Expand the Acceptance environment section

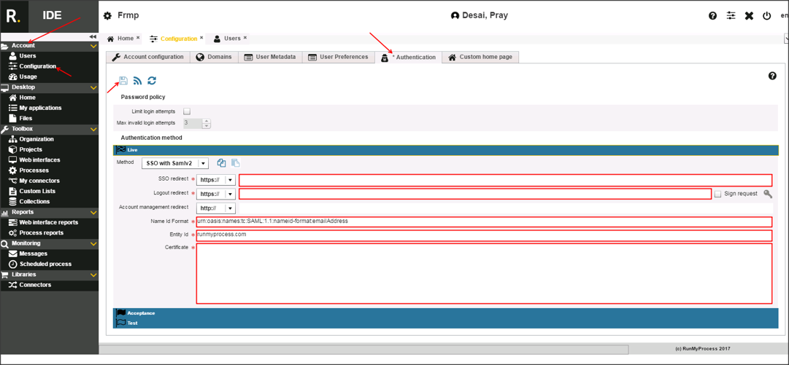pos(141,313)
